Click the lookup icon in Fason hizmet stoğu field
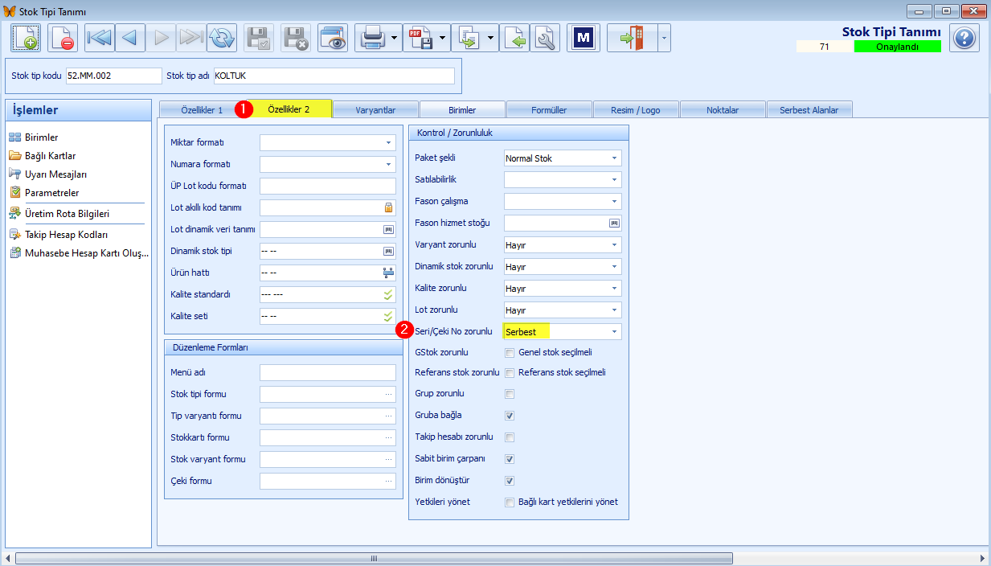991x566 pixels. click(x=615, y=224)
